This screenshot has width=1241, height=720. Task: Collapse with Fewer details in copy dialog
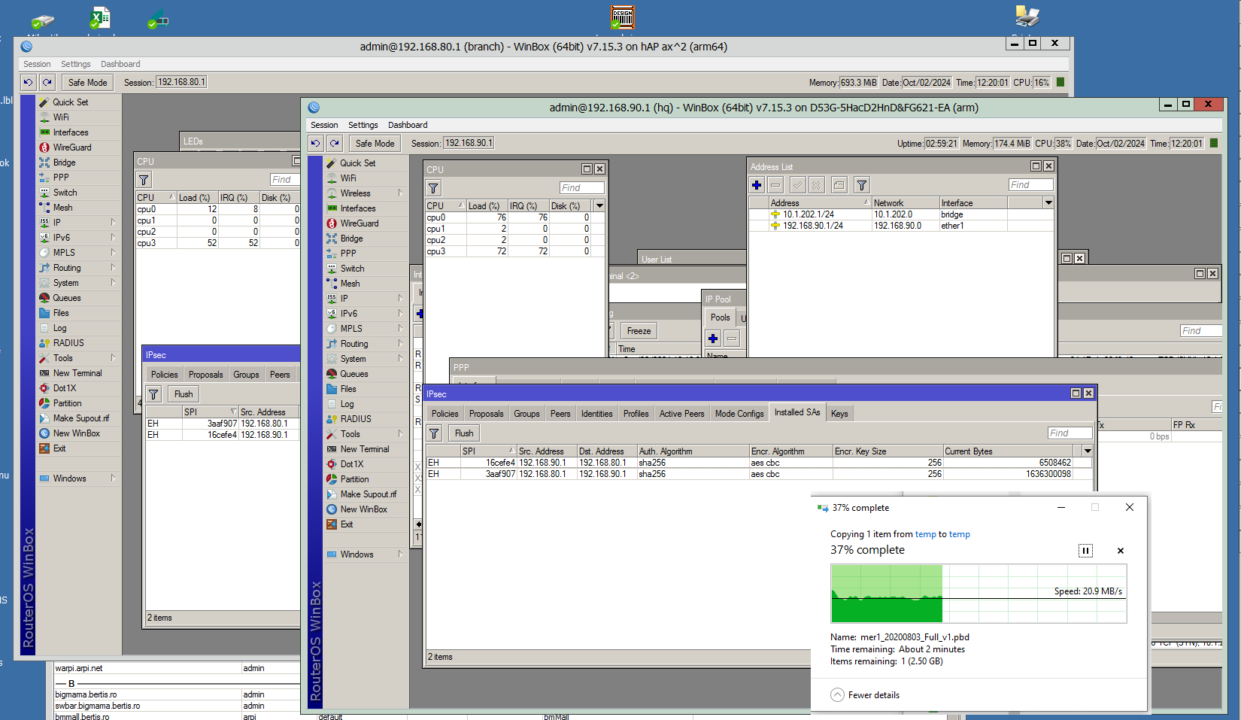point(865,694)
